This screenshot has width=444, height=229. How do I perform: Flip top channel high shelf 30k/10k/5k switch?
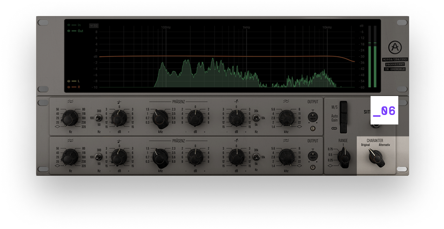256,118
